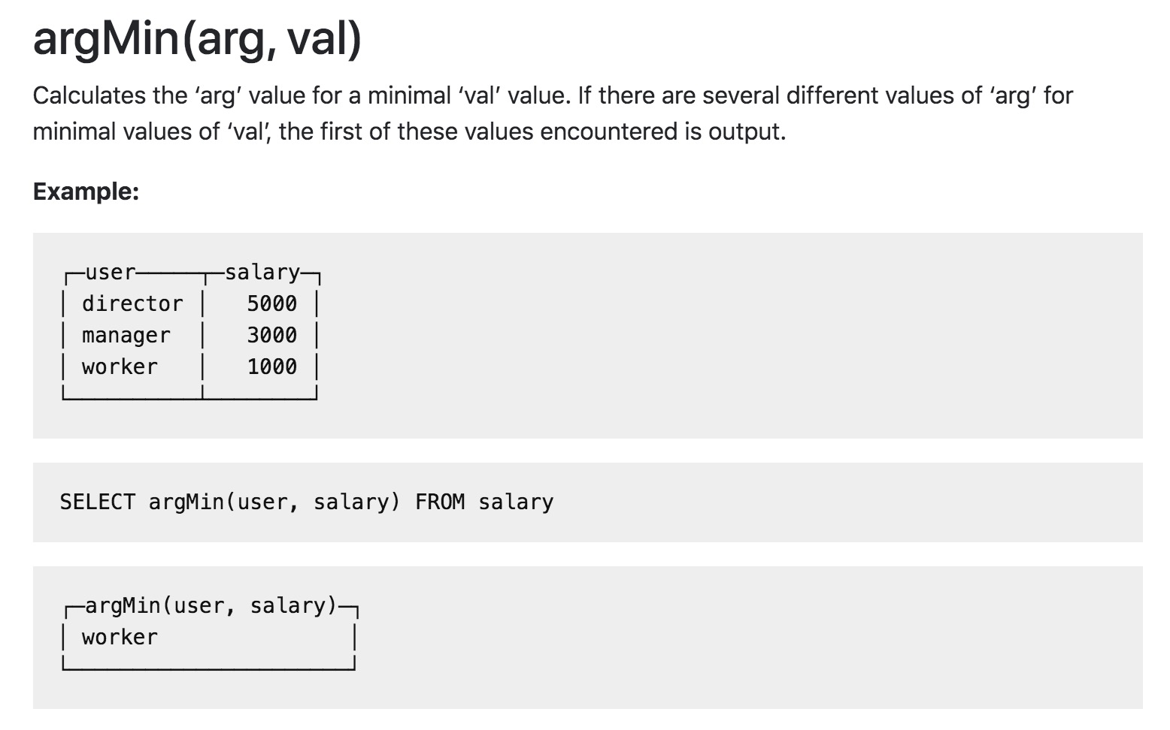This screenshot has width=1170, height=730.
Task: Click 'manager' in the user column
Action: pyautogui.click(x=126, y=336)
